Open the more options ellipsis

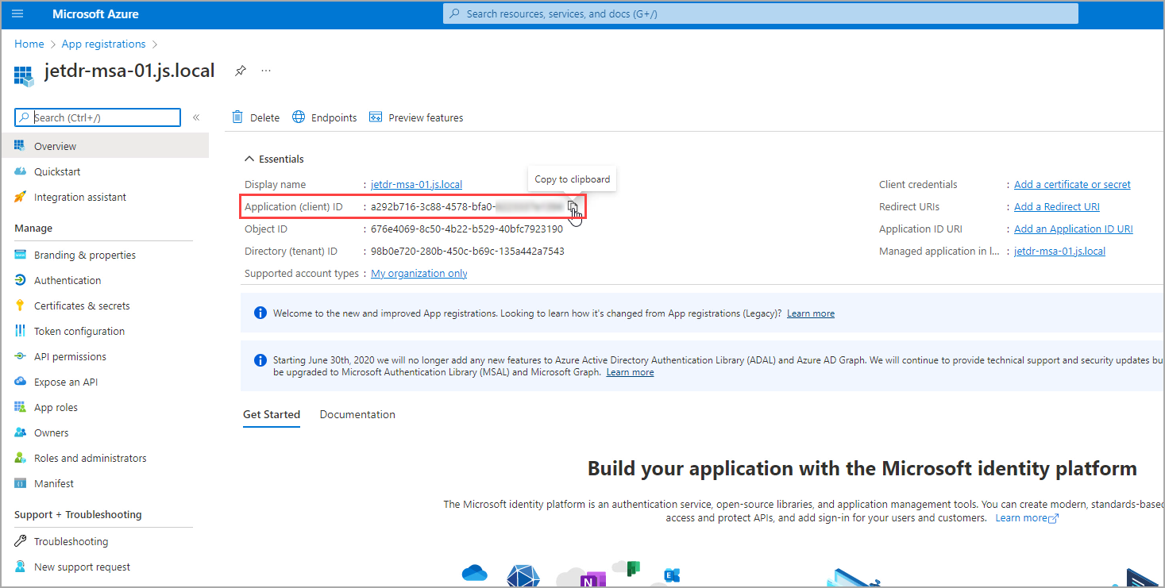266,71
